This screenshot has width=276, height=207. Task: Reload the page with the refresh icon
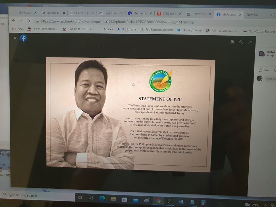point(28,21)
